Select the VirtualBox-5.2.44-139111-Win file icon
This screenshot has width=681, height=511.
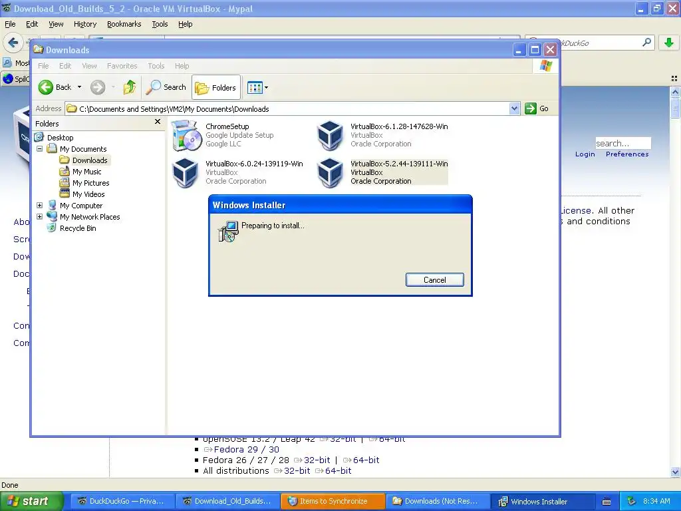click(x=330, y=172)
